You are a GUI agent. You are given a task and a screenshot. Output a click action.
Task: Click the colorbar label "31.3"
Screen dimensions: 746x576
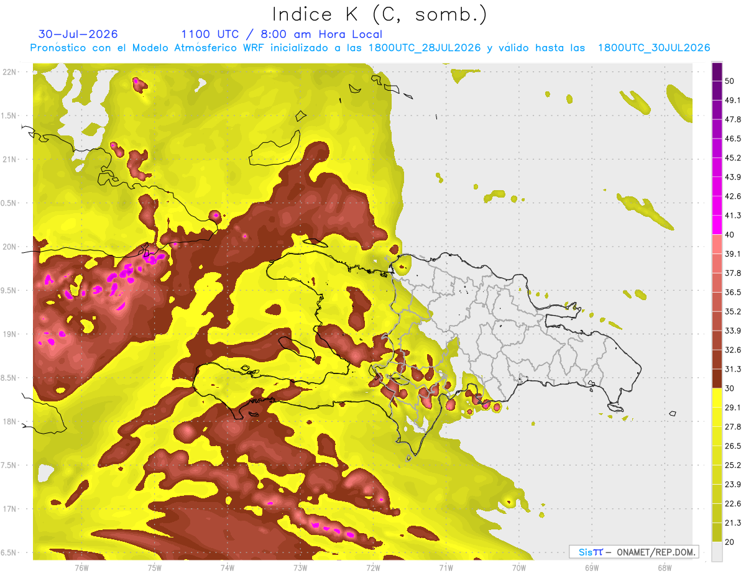click(732, 369)
